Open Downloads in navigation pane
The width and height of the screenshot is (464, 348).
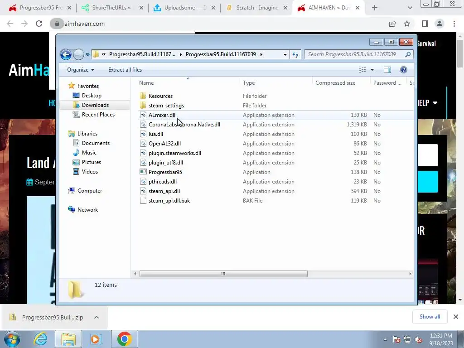click(95, 105)
